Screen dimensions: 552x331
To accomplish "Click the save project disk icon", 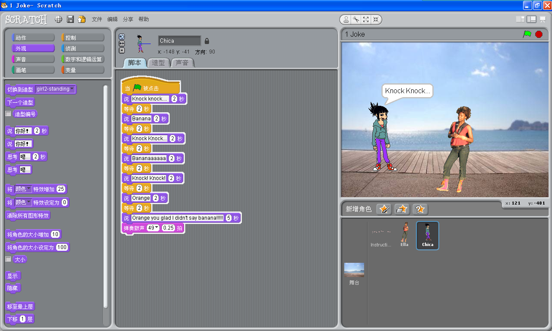I will 70,19.
